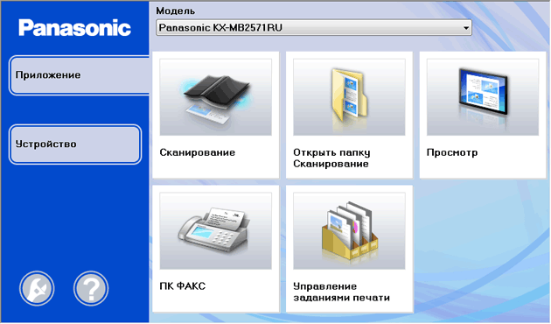Open the Сканирование scanner icon

pyautogui.click(x=215, y=97)
